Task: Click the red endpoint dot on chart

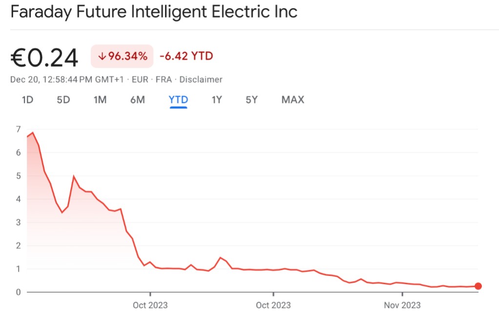Action: [478, 286]
